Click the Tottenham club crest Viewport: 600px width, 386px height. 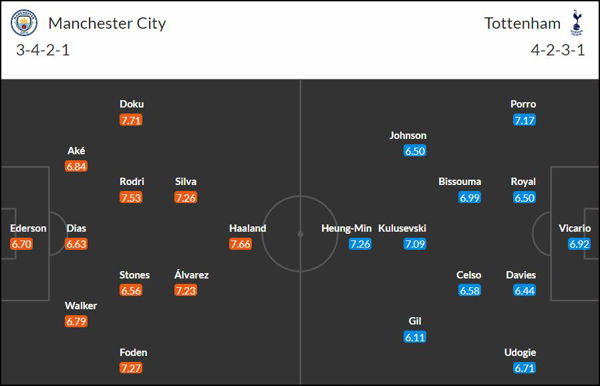[x=576, y=23]
